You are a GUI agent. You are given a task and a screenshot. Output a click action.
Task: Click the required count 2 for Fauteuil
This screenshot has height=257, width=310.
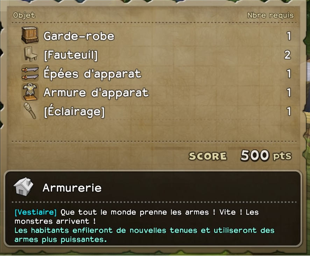(288, 55)
